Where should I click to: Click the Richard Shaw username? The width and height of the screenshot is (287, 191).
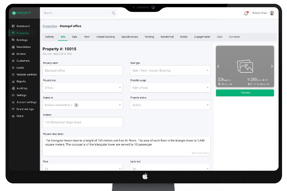(x=259, y=13)
